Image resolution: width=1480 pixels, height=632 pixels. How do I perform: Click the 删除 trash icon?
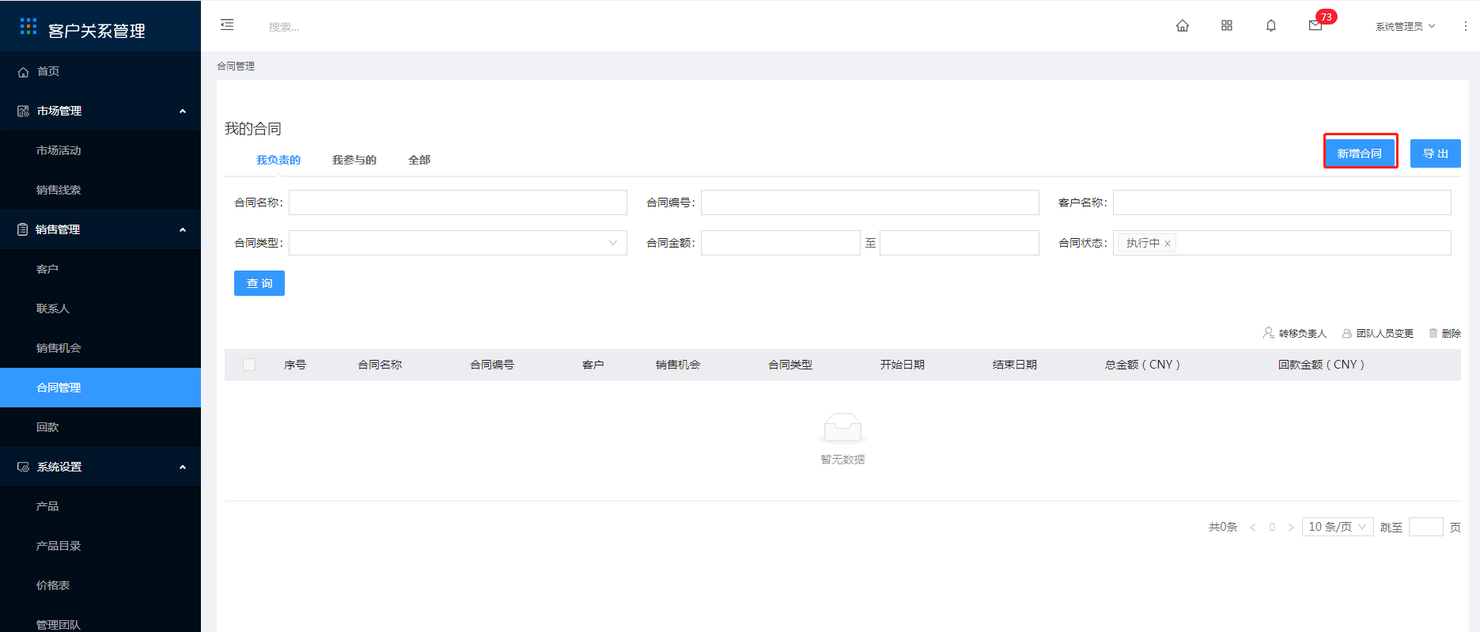(x=1433, y=333)
